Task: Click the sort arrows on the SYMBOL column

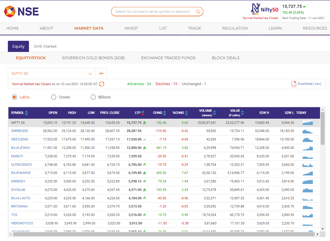Action: point(27,113)
